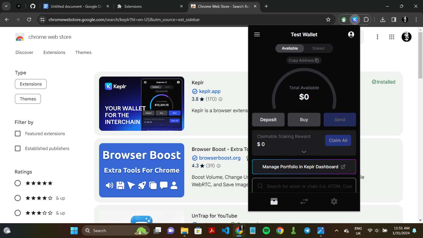Switch to the Extensions browser tab
The width and height of the screenshot is (423, 238).
pyautogui.click(x=150, y=6)
